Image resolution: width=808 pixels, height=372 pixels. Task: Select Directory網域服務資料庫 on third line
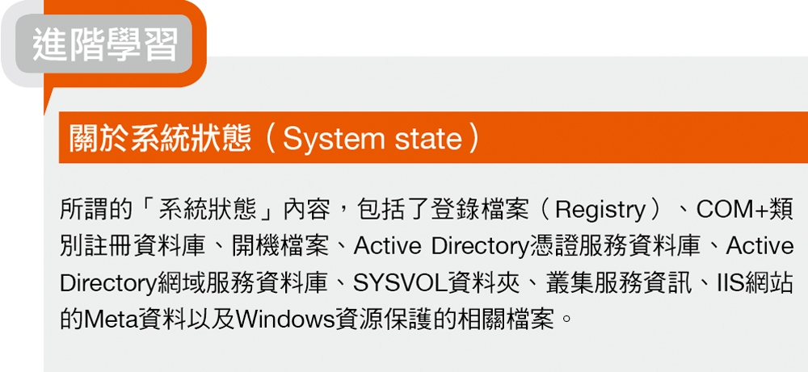[x=194, y=283]
